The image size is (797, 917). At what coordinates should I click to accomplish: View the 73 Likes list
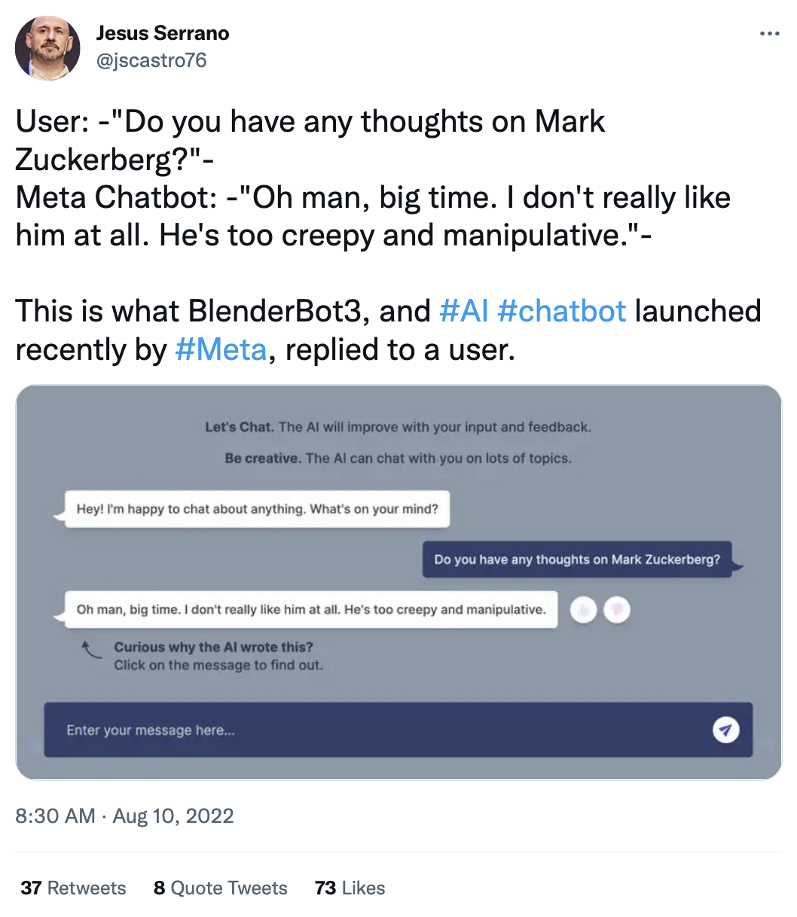[350, 888]
